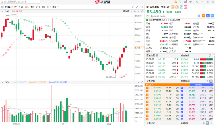Click bid level 1 price 85.400

pos(157,88)
